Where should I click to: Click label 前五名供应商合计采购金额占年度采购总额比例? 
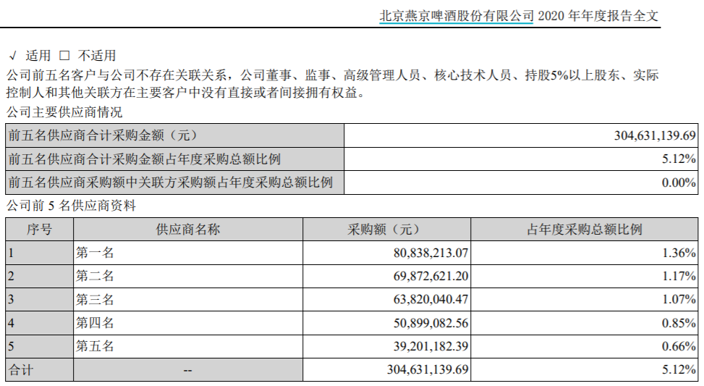[144, 159]
